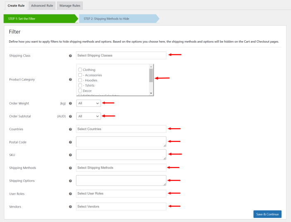Open the Order Weight dropdown
291x222 pixels.
click(88, 103)
